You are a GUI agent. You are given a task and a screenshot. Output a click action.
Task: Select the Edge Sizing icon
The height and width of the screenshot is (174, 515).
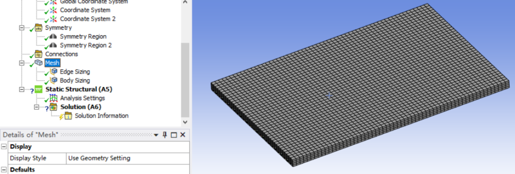tap(53, 72)
